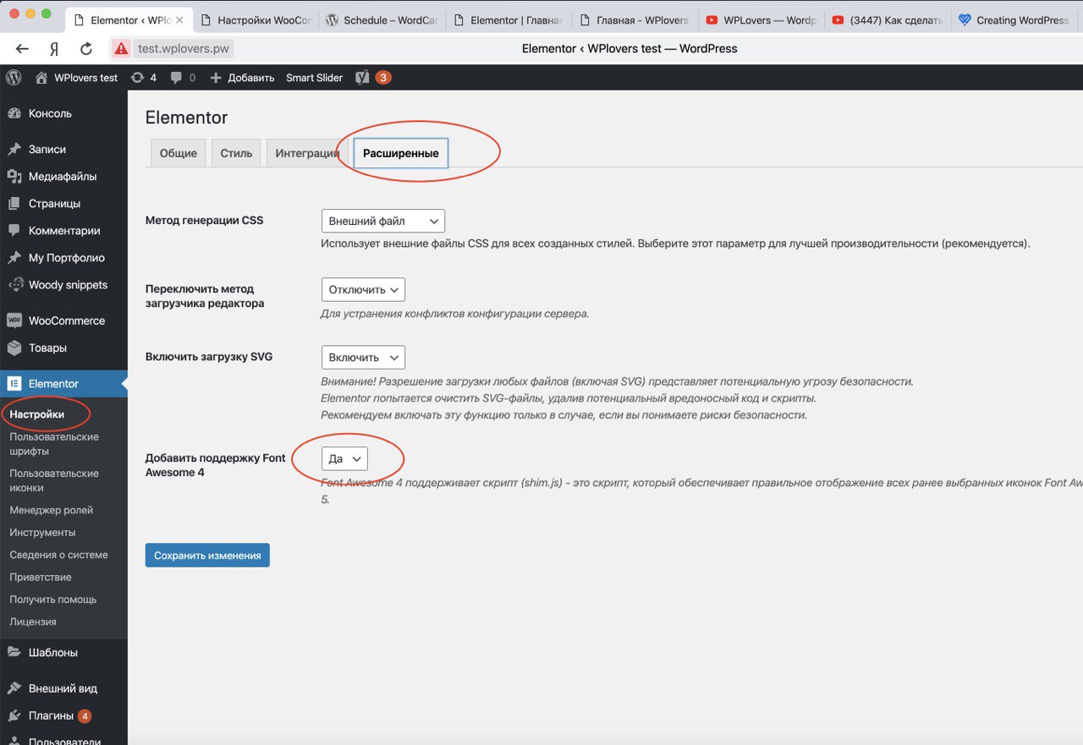The width and height of the screenshot is (1083, 745).
Task: Select the Расширенные tab
Action: pos(400,153)
